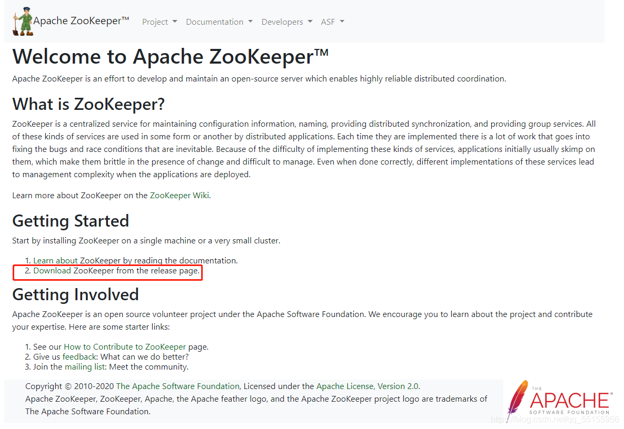624x429 pixels.
Task: Open the Documentation dropdown menu
Action: (x=219, y=22)
